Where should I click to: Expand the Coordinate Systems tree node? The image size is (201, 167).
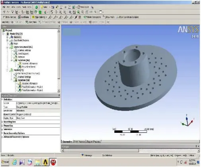pyautogui.click(x=8, y=40)
